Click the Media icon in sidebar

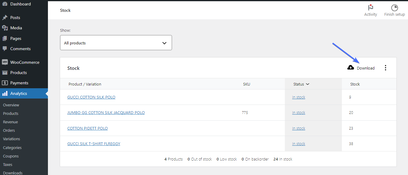pos(5,28)
